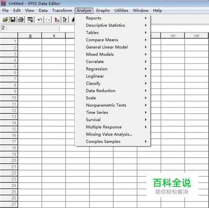Screen dimensions: 209x208
Task: Select Time Series menu entry
Action: [112, 113]
